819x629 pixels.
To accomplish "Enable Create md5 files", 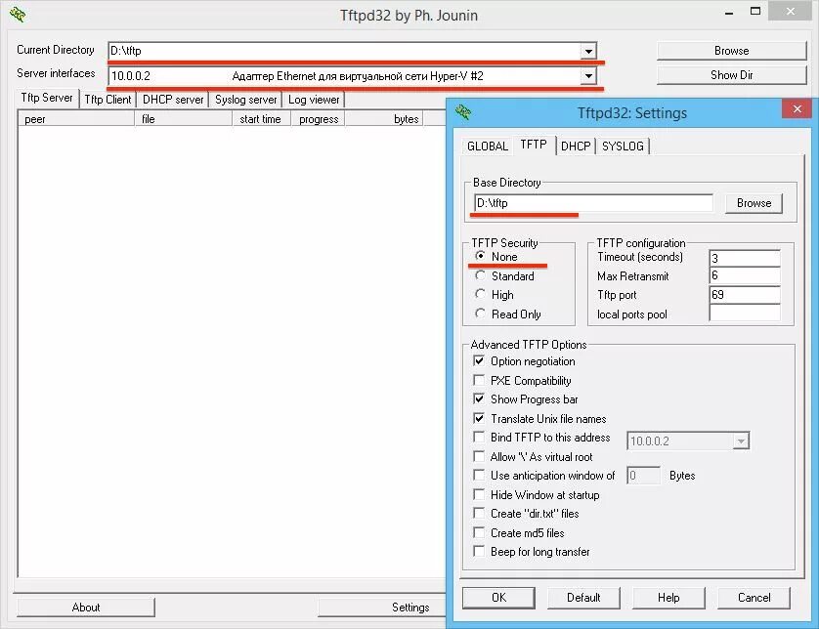I will (x=479, y=532).
